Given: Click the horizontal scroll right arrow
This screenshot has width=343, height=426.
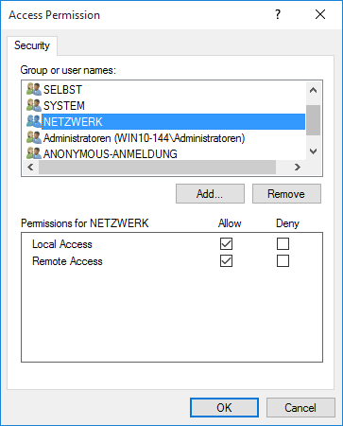Looking at the screenshot, I should click(298, 167).
